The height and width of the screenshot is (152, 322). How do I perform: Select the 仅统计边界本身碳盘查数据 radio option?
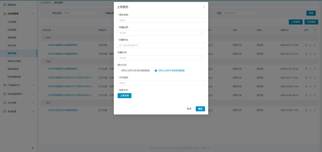click(x=156, y=70)
